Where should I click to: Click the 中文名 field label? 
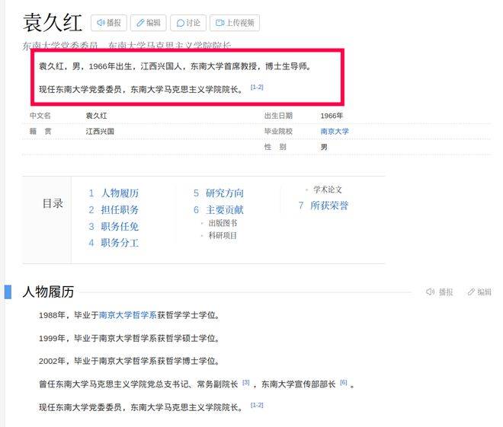click(x=40, y=116)
